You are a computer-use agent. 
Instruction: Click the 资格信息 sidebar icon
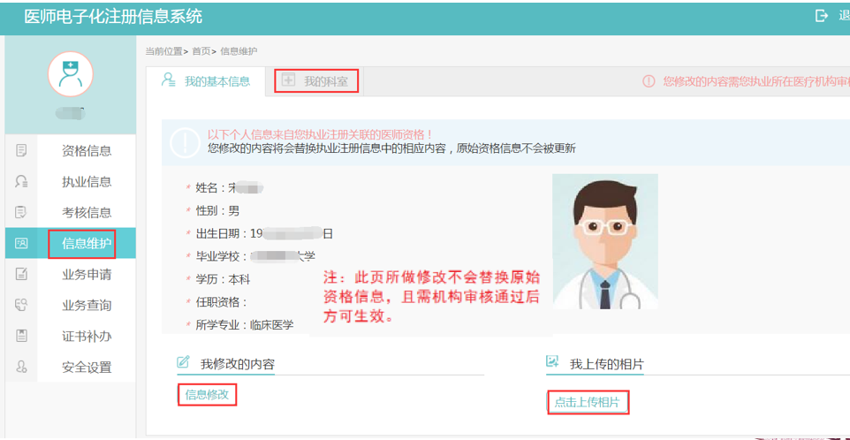click(x=22, y=150)
